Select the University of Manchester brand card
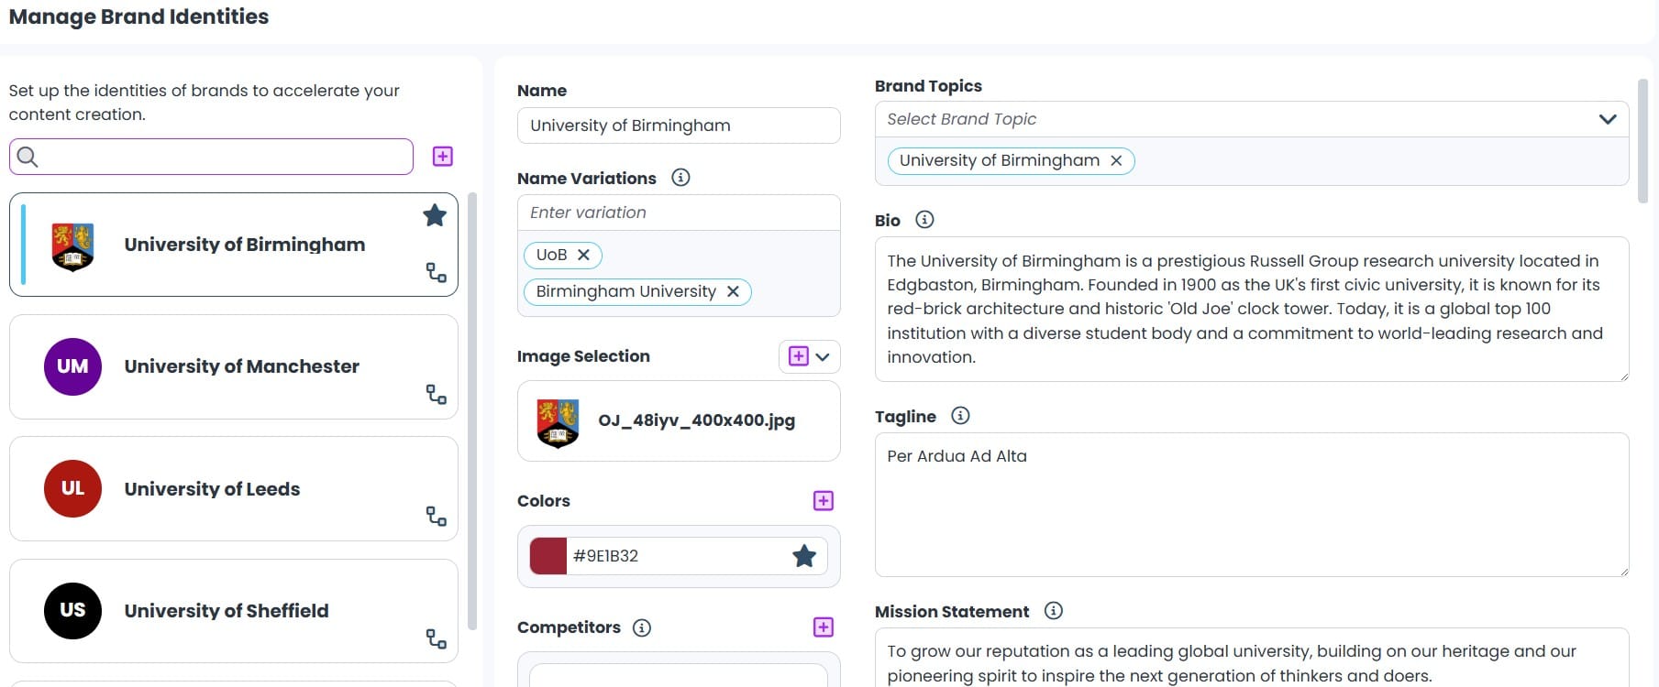The image size is (1659, 687). click(x=234, y=367)
